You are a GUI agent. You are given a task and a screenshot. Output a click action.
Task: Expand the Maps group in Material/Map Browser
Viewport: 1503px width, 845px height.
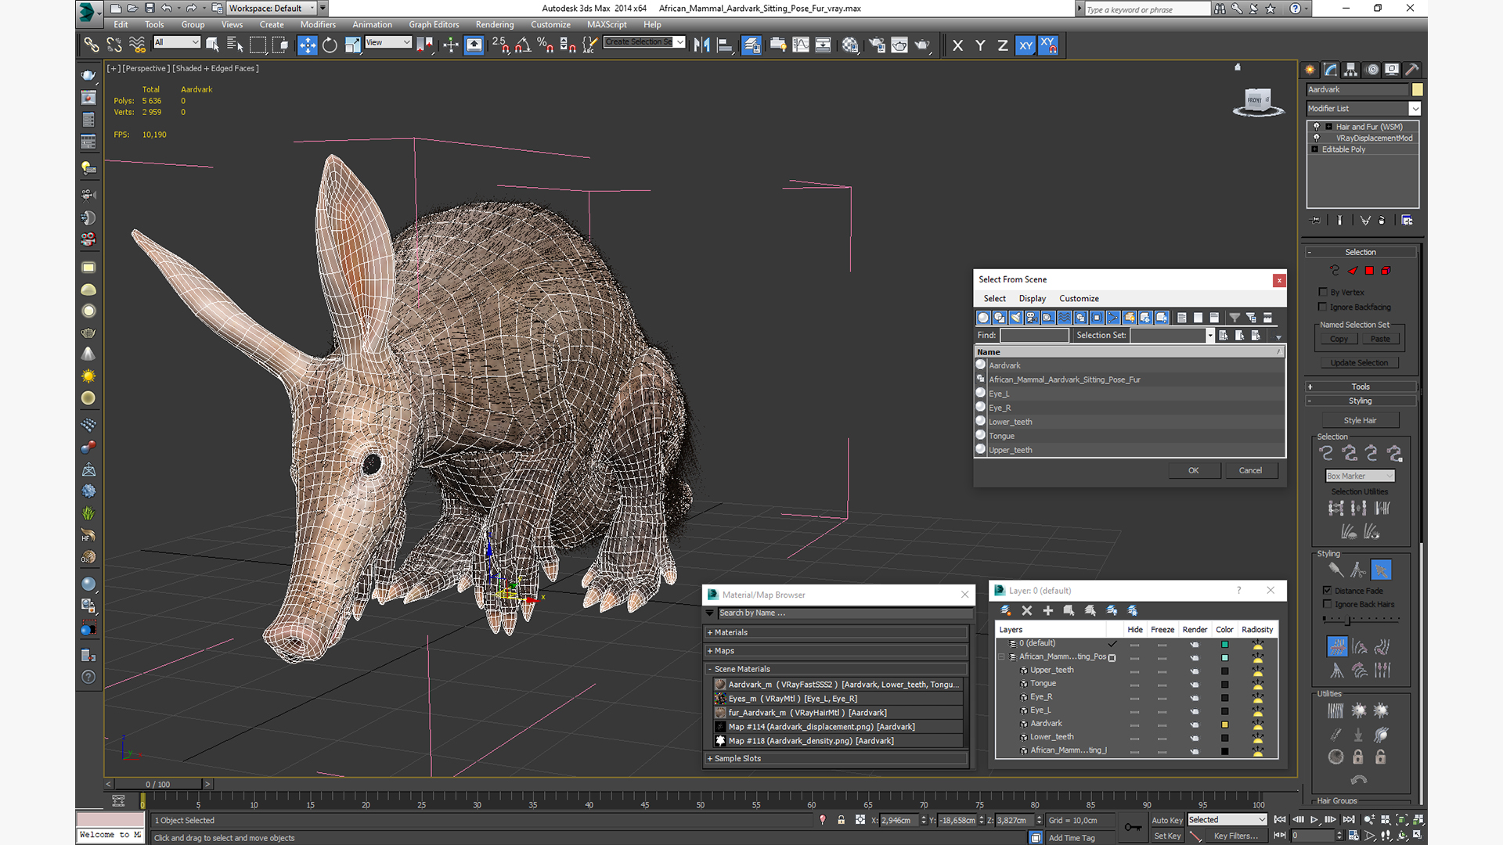coord(836,651)
